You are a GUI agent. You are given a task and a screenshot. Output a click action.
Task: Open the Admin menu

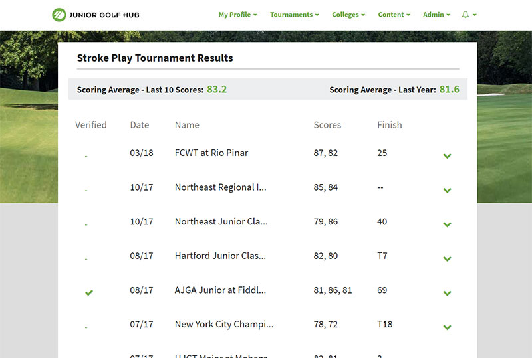(436, 15)
